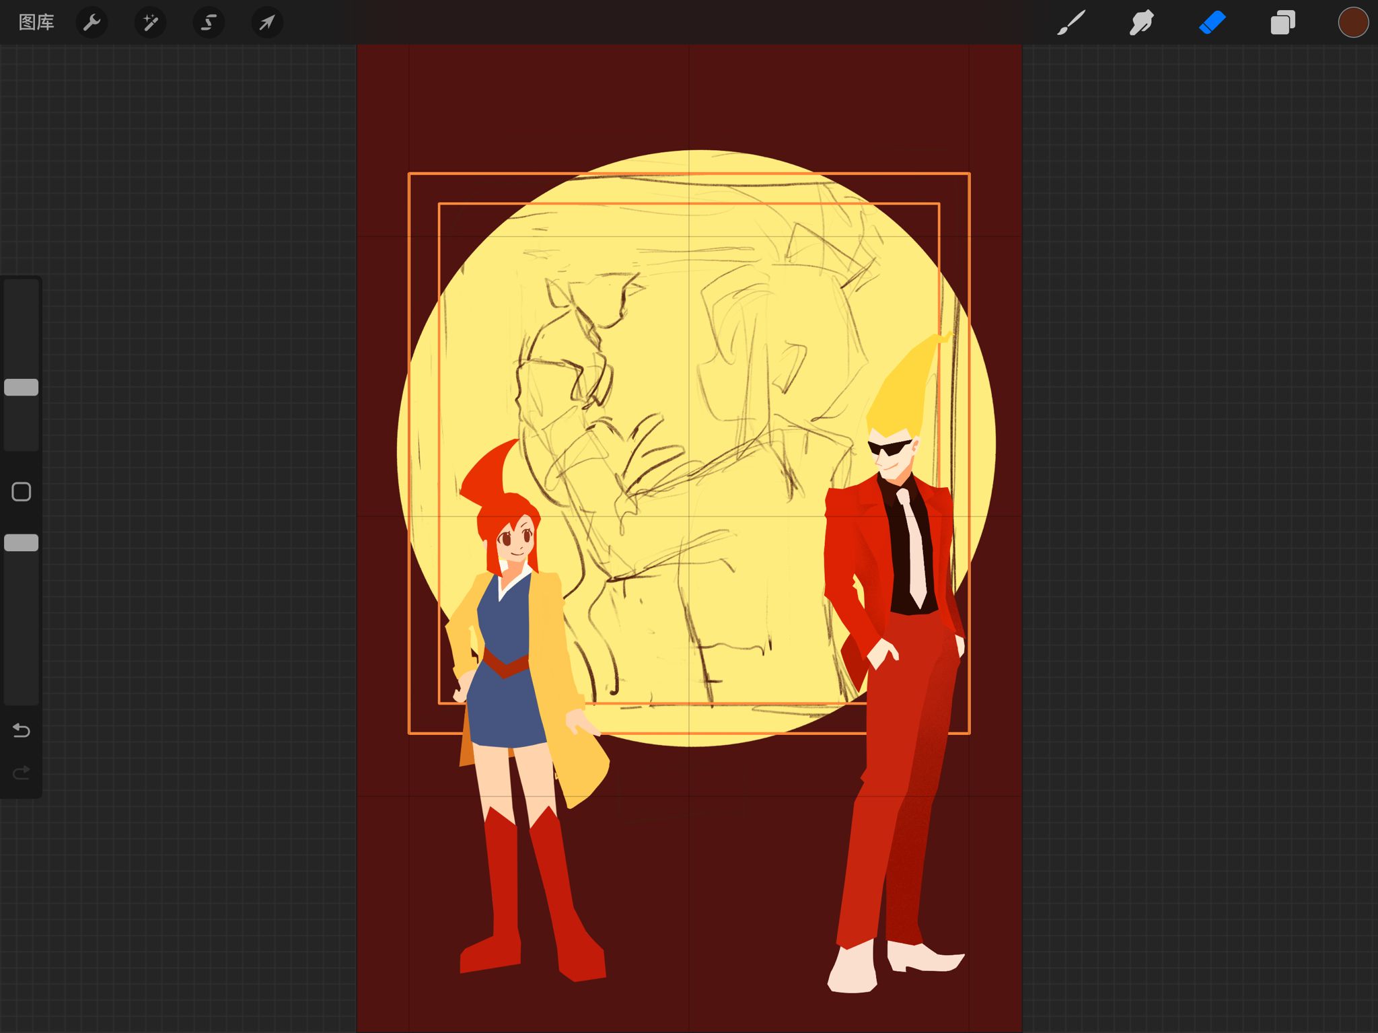1378x1033 pixels.
Task: Open the Actions wrench menu
Action: [x=92, y=23]
